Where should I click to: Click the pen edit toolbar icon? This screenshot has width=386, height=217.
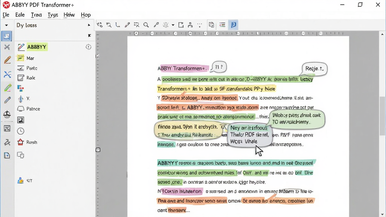click(x=127, y=25)
